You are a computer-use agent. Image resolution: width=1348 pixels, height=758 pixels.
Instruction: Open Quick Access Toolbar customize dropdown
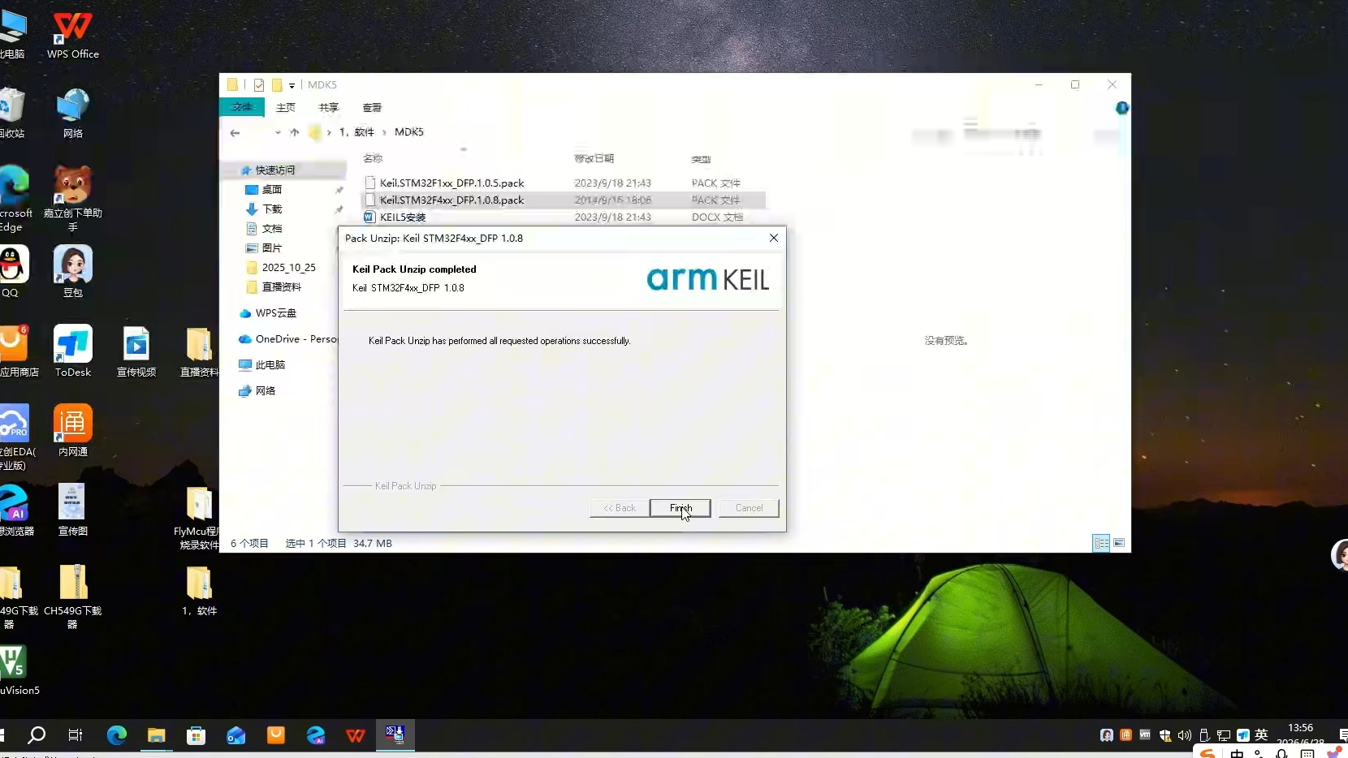pyautogui.click(x=292, y=85)
